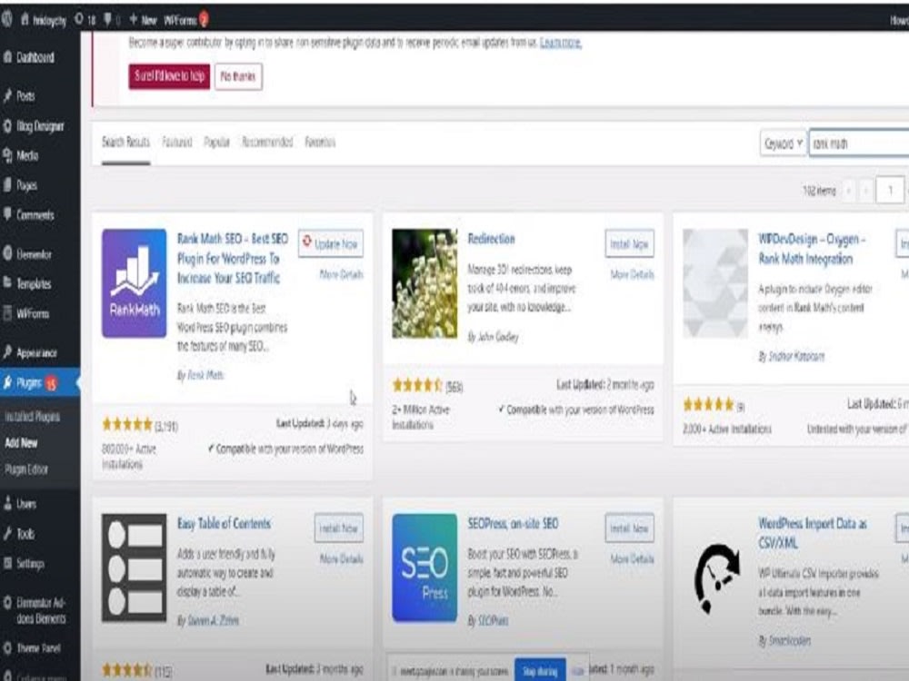The width and height of the screenshot is (909, 681).
Task: Click the current page number field
Action: point(891,191)
